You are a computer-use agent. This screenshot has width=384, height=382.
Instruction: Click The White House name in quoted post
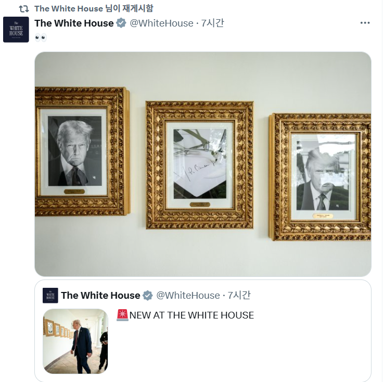(100, 295)
